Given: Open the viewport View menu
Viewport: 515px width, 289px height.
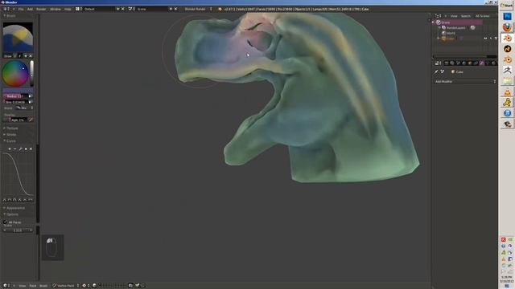Looking at the screenshot, I should pos(22,286).
